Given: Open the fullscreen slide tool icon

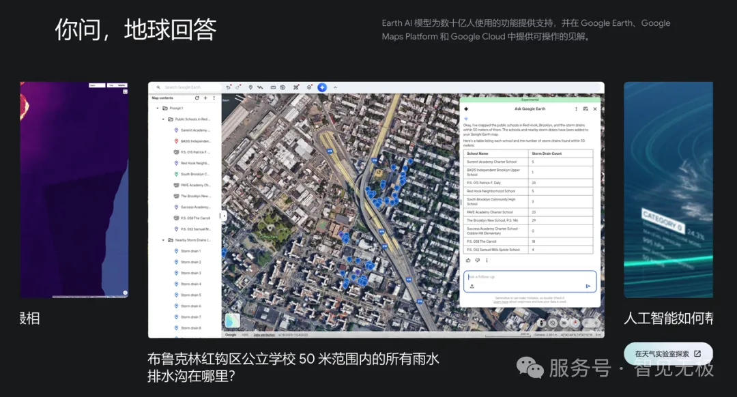Looking at the screenshot, I should pyautogui.click(x=273, y=87).
